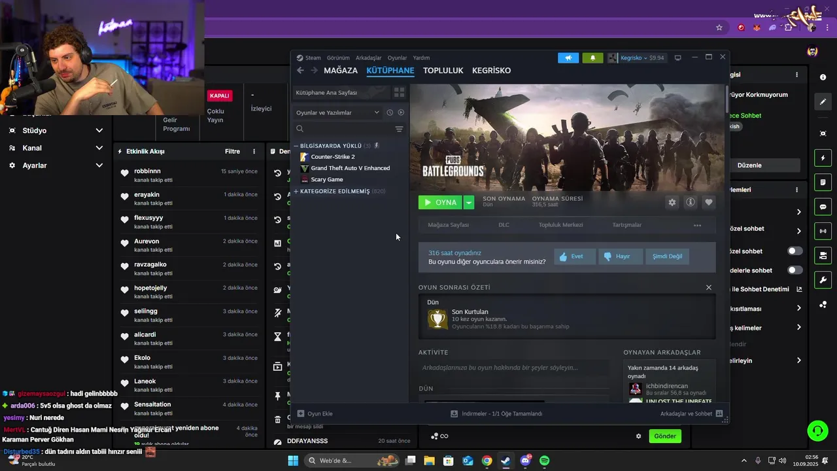Viewport: 837px width, 471px height.
Task: Toggle Steam Big Picture mode monitor icon
Action: 678,58
